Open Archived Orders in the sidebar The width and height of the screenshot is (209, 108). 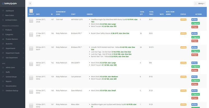[x=11, y=20]
